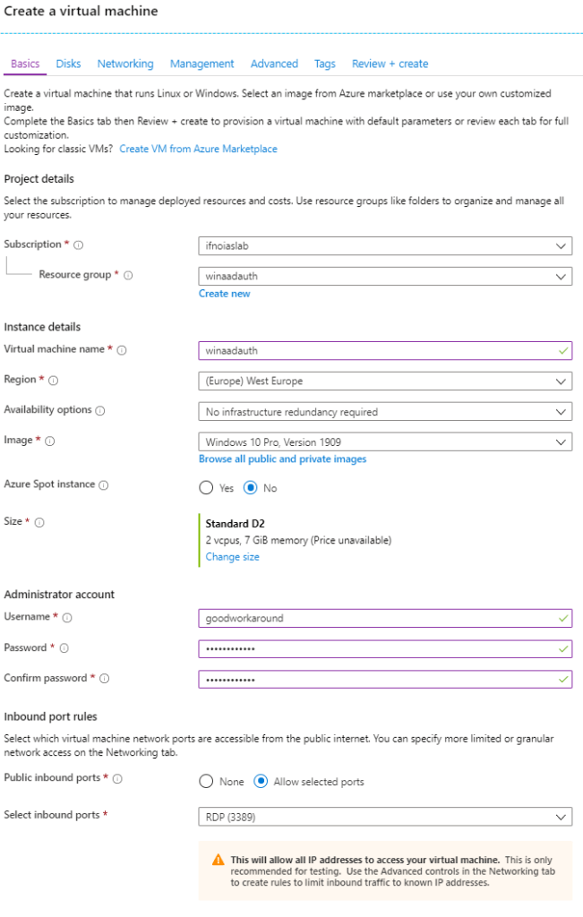This screenshot has width=583, height=917.
Task: Expand the Subscription dropdown
Action: coord(385,245)
